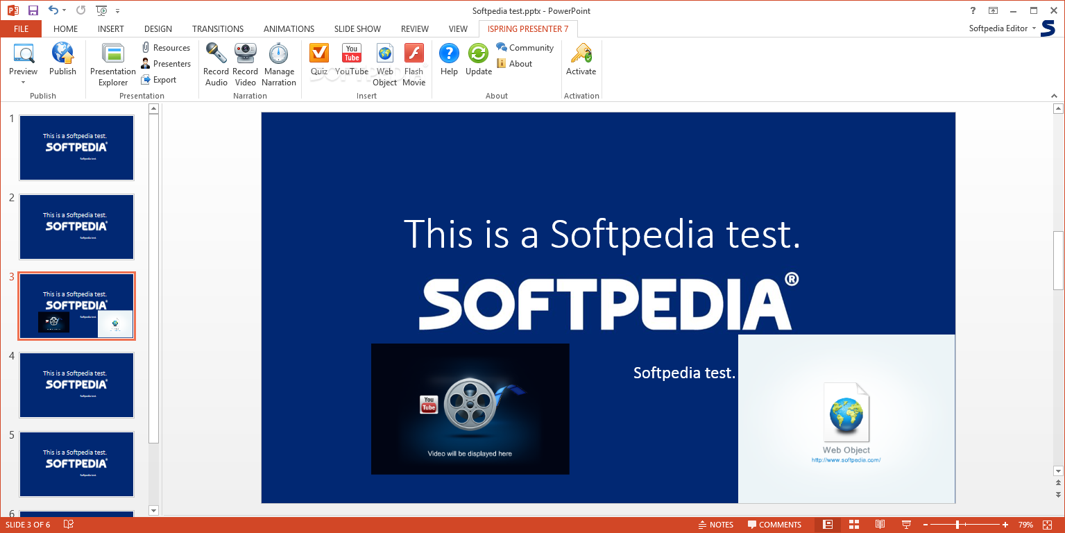1065x533 pixels.
Task: Click zoom in plus button
Action: 1005,525
